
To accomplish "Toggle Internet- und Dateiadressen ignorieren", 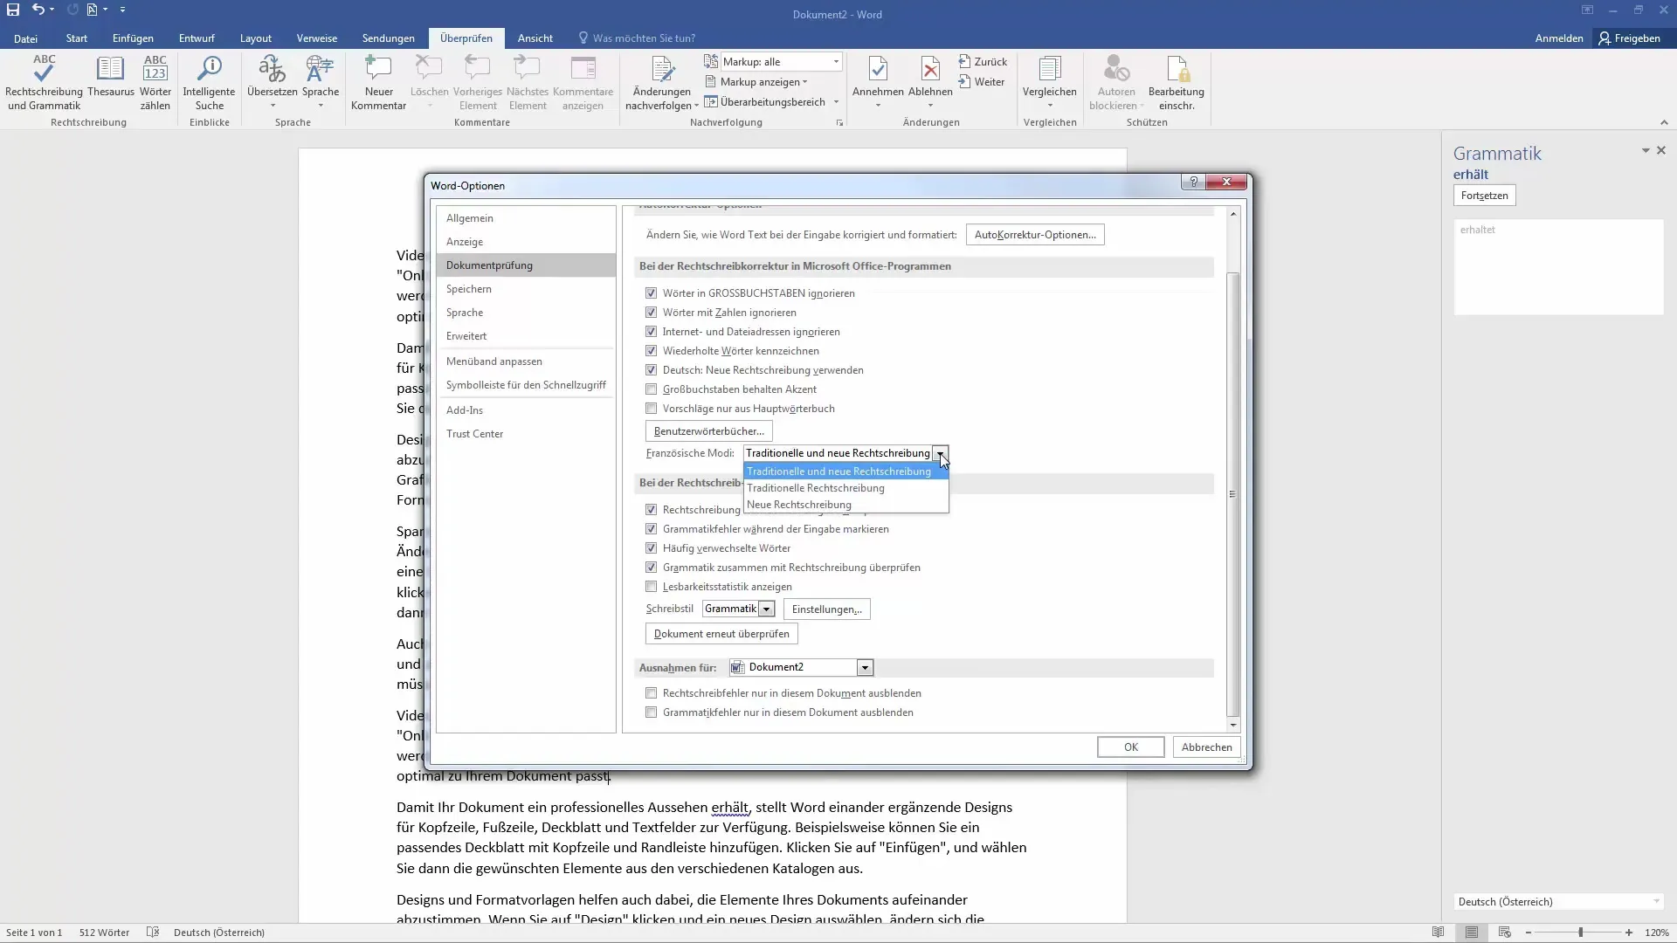I will coord(651,332).
